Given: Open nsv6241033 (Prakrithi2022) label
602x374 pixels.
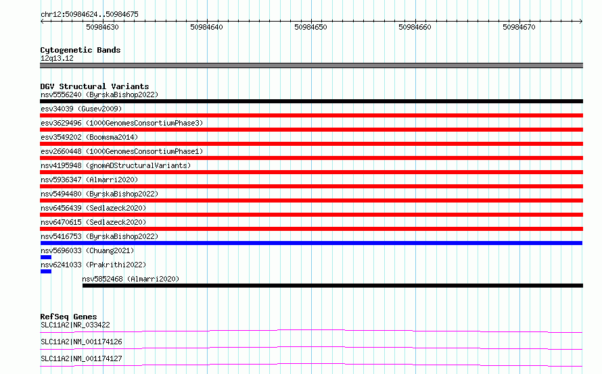Looking at the screenshot, I should click(93, 265).
